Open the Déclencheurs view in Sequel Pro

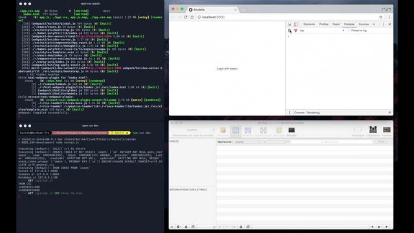[x=263, y=131]
